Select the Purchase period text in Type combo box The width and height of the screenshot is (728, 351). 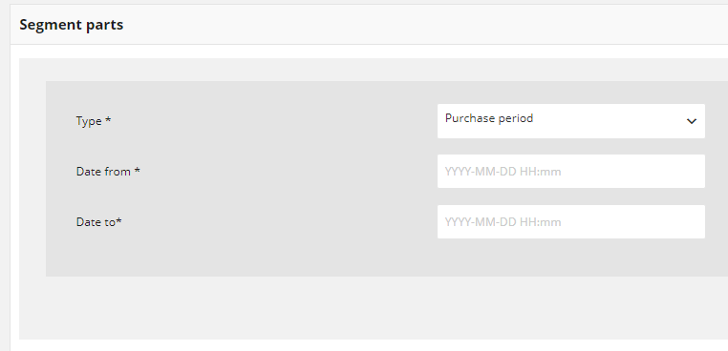tap(489, 118)
